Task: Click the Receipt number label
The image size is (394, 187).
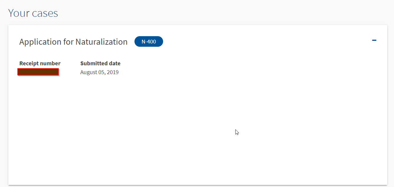Action: (x=40, y=63)
